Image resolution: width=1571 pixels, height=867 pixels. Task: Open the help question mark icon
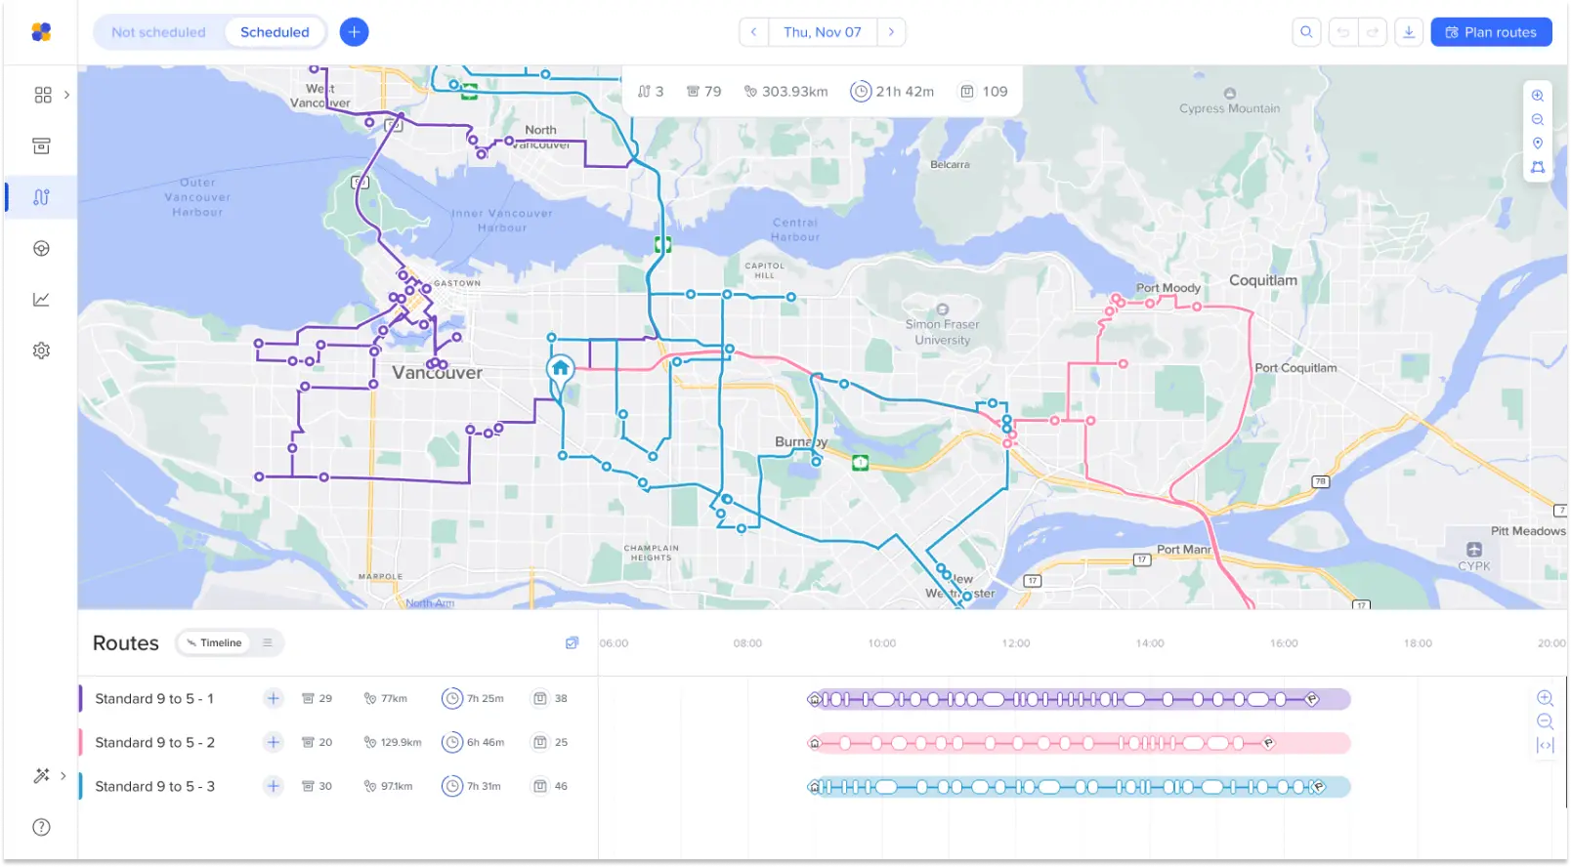[x=41, y=827]
